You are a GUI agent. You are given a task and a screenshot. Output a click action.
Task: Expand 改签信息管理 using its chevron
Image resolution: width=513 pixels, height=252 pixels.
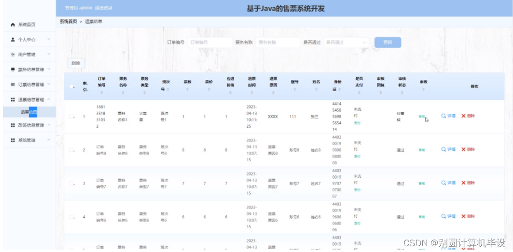tap(49, 125)
